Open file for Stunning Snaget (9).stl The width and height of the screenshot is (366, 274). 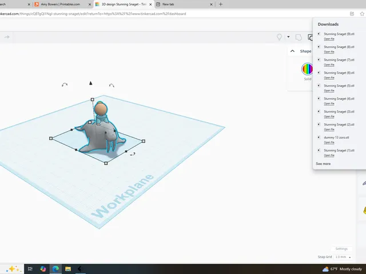(x=329, y=39)
